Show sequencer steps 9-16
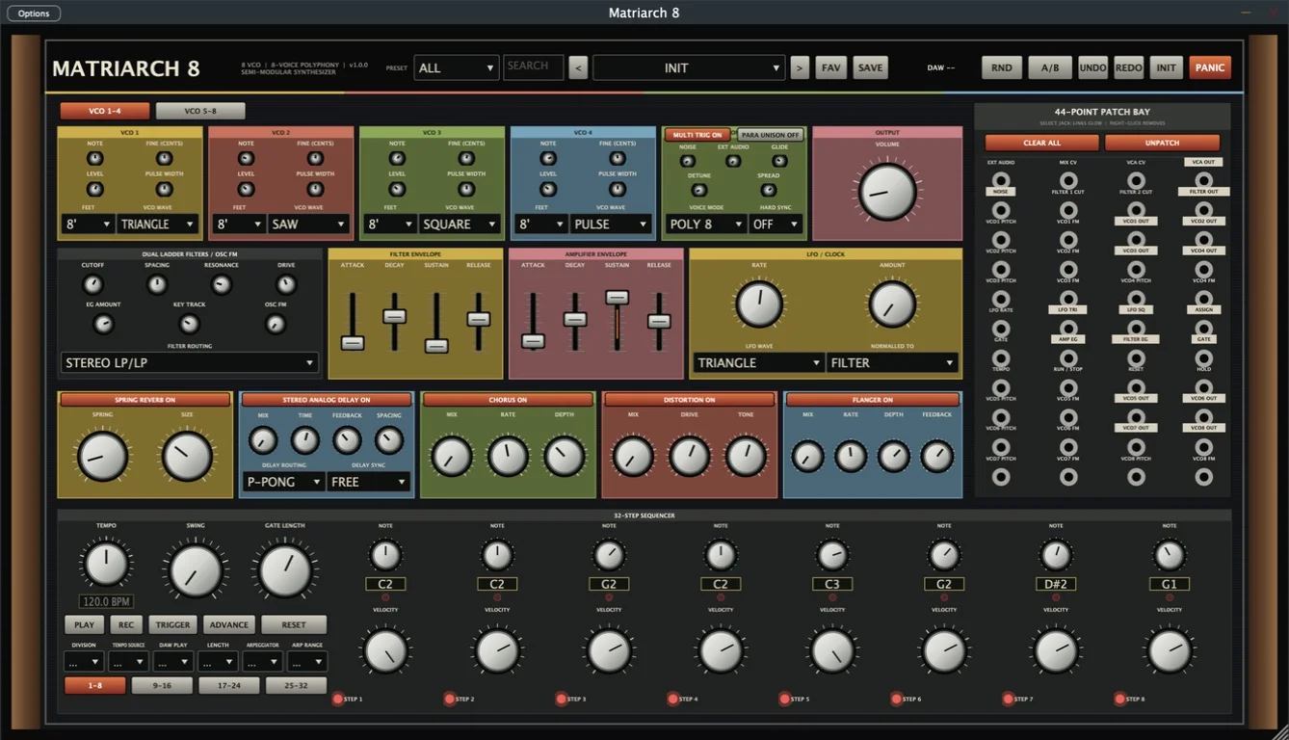The image size is (1289, 740). [162, 686]
